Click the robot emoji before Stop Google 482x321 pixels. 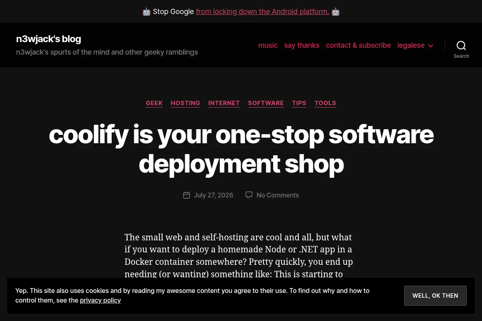pyautogui.click(x=147, y=12)
